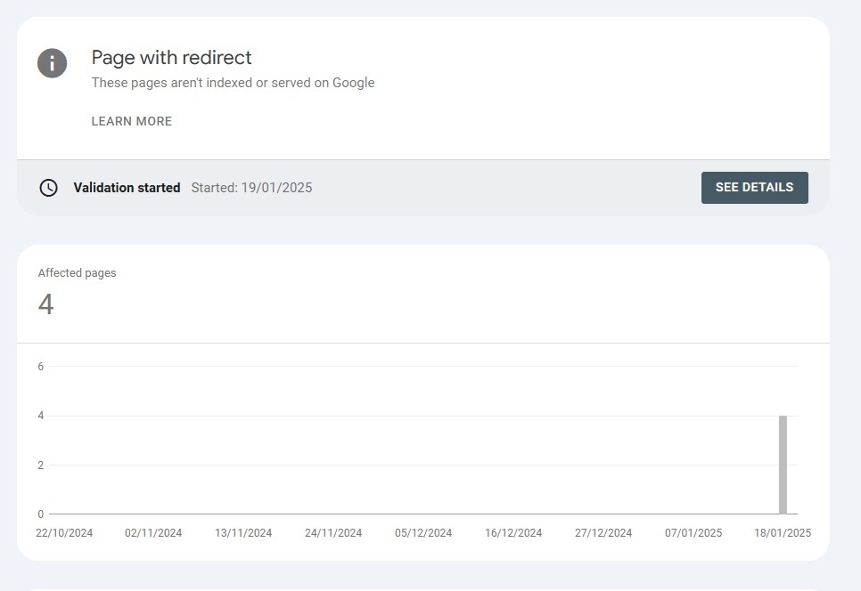Click the 13/11/2024 axis date label

point(243,533)
